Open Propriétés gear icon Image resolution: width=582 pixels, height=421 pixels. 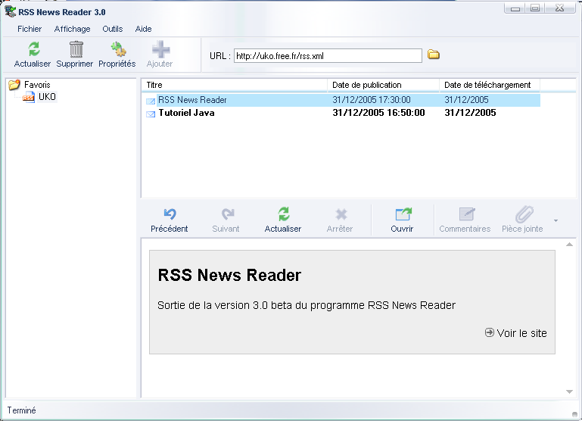(118, 49)
